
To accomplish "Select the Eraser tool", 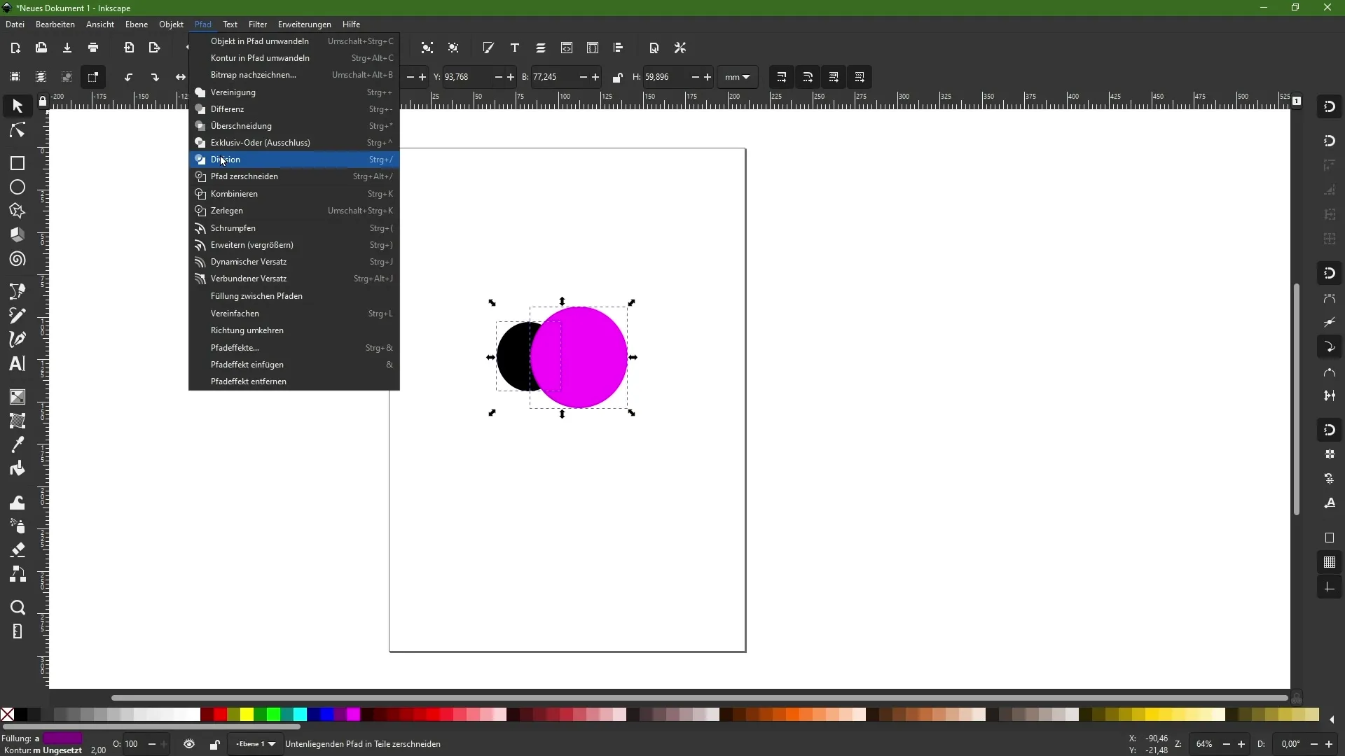I will pyautogui.click(x=18, y=550).
